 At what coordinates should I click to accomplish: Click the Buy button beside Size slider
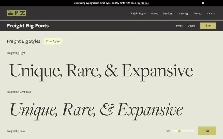point(207,131)
